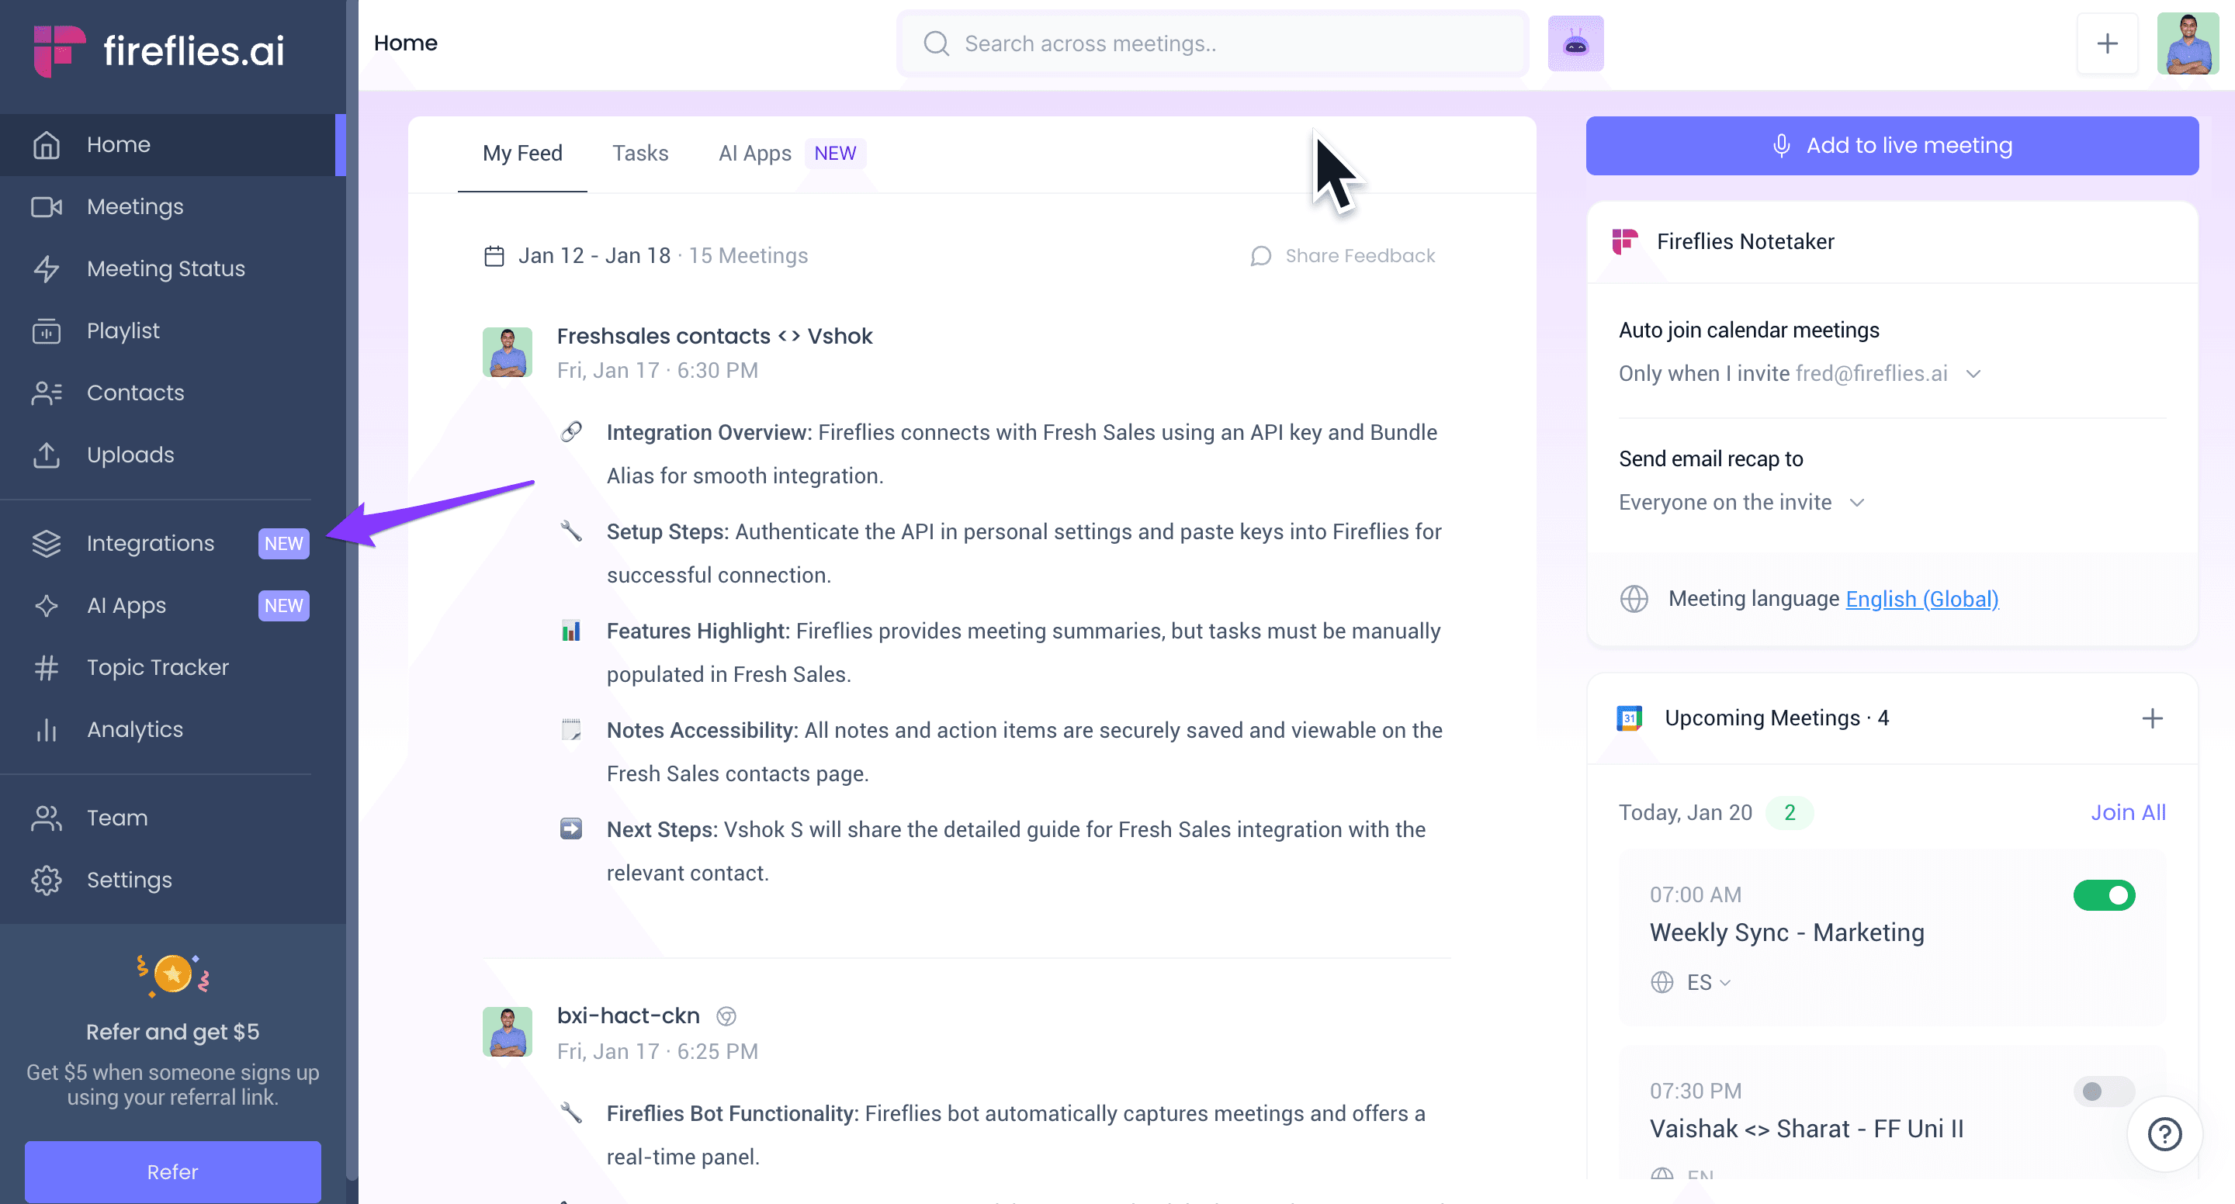Viewport: 2235px width, 1204px height.
Task: Click the NEW badge beside Integrations
Action: tap(284, 543)
